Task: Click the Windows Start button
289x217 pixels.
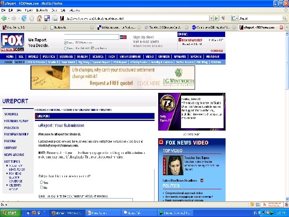Action: point(11,213)
